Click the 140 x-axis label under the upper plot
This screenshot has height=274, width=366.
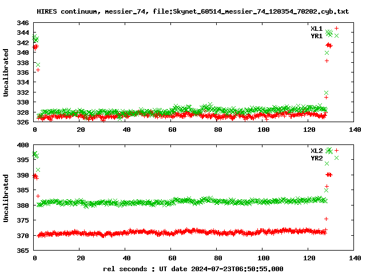coord(355,130)
